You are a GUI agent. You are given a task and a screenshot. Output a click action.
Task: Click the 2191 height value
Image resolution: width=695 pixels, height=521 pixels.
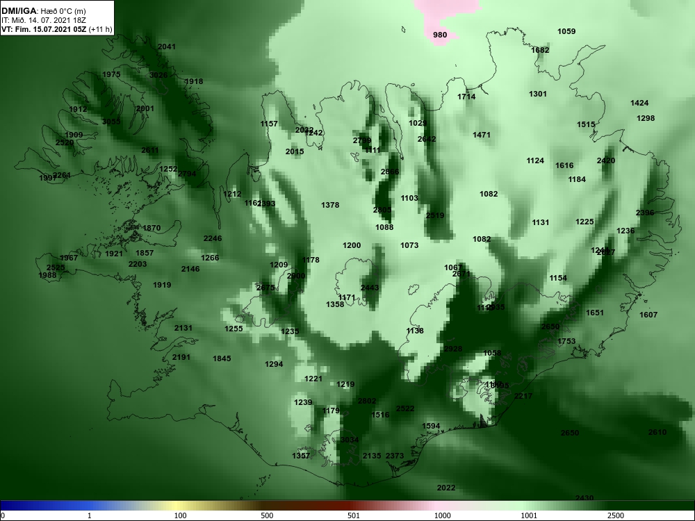click(x=181, y=357)
